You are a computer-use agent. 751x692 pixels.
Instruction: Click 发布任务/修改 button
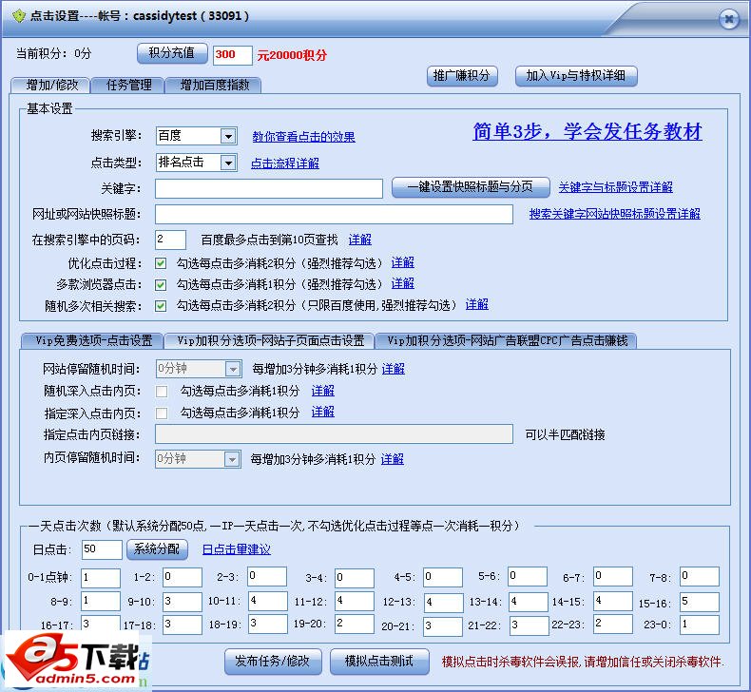pyautogui.click(x=273, y=662)
